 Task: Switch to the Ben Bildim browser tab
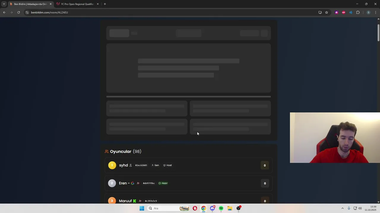(x=30, y=4)
